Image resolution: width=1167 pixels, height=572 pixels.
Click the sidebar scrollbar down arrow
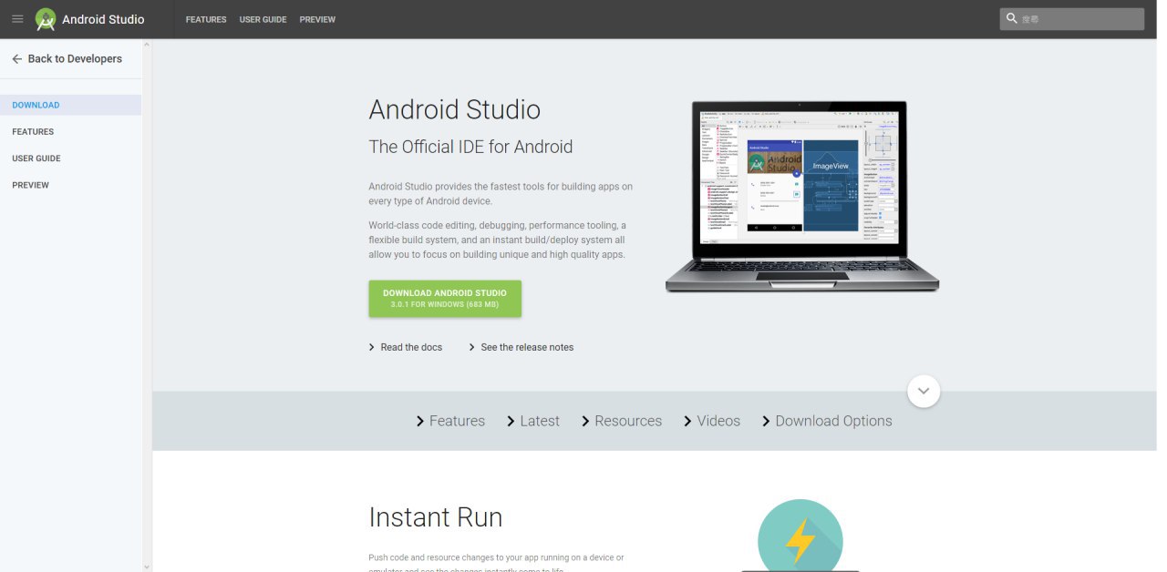tap(147, 566)
